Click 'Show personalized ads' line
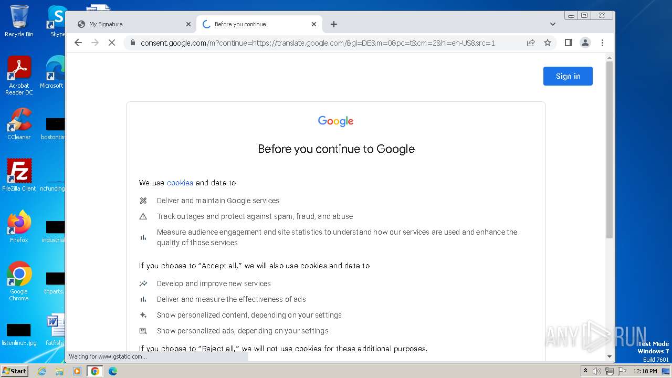Viewport: 672px width, 378px height. click(243, 331)
